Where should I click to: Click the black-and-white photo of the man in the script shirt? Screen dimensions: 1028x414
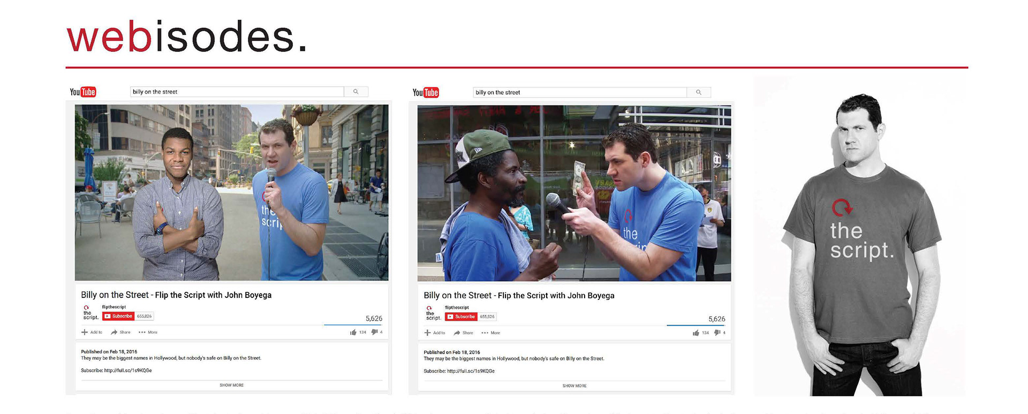coord(860,236)
